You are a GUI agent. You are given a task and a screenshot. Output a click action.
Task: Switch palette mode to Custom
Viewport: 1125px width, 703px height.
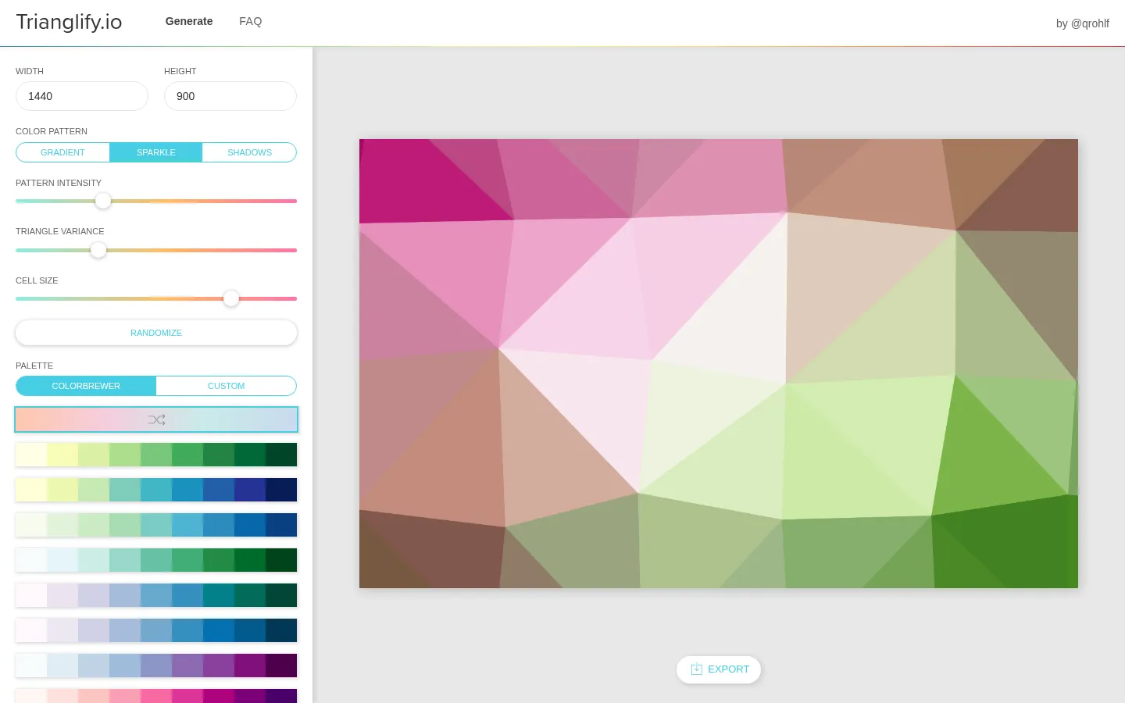[227, 386]
